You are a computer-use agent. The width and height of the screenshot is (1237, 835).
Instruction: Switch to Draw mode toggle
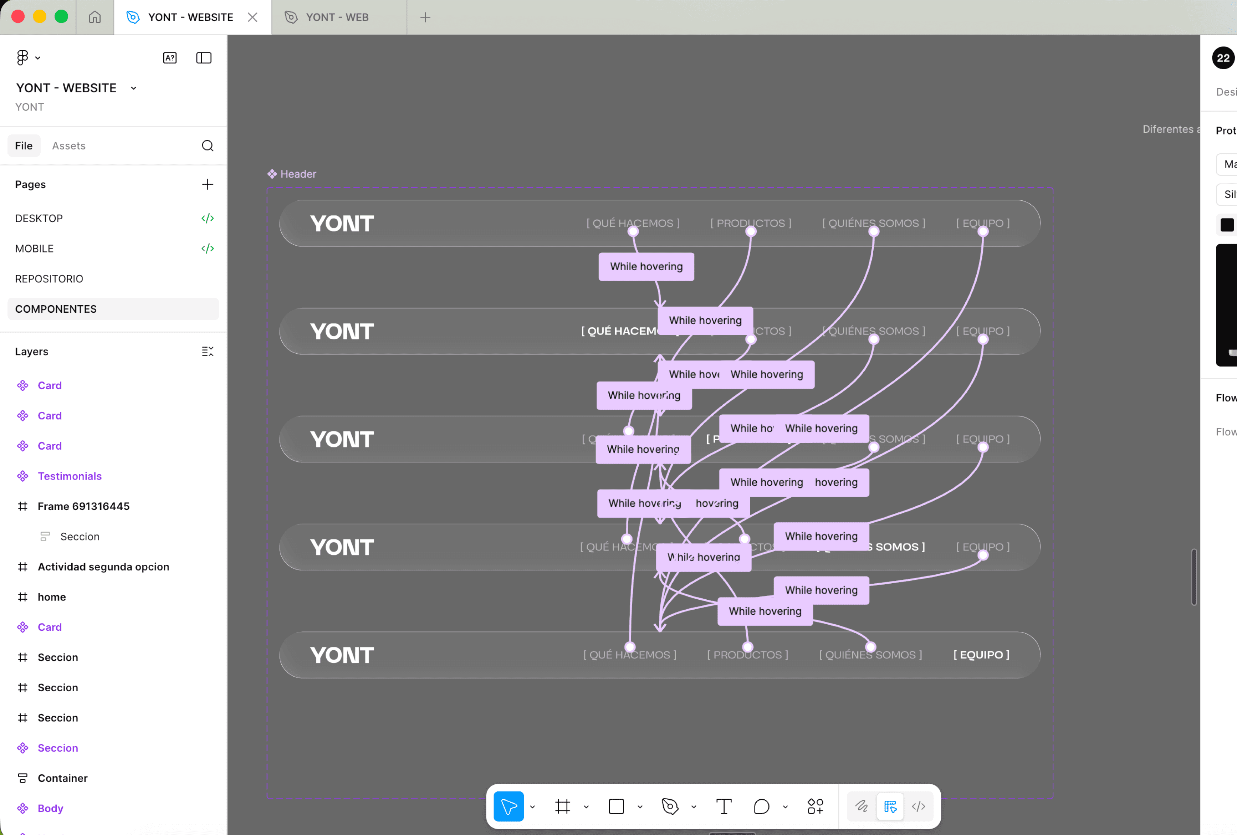tap(861, 806)
